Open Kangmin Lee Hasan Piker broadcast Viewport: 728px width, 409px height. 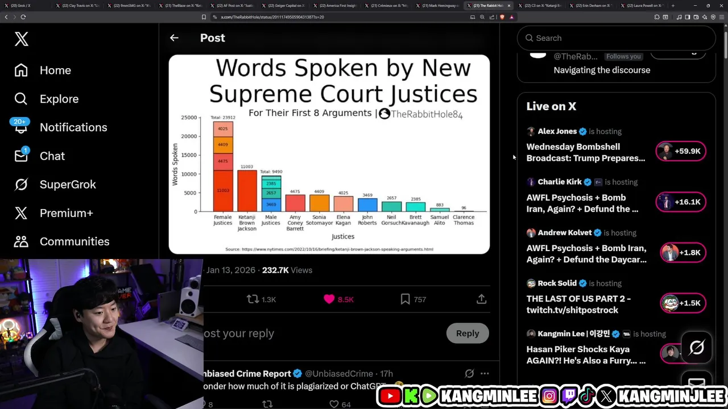point(586,355)
